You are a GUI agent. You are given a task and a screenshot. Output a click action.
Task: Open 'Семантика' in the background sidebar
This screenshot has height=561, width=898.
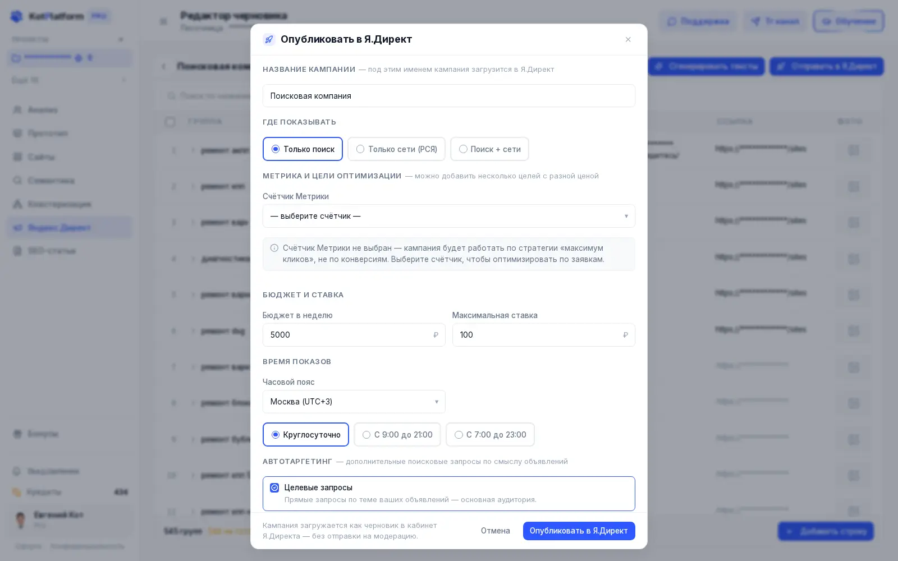(70, 181)
